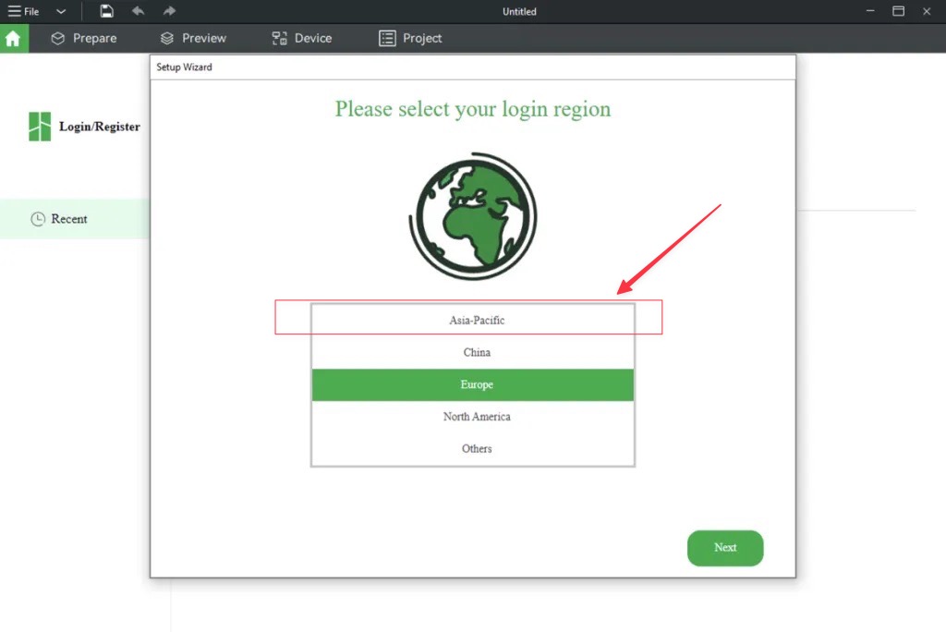Go to the Project tab
The height and width of the screenshot is (632, 946).
411,38
